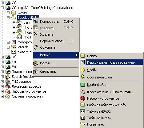Choose Копировать from context menu

point(56,22)
